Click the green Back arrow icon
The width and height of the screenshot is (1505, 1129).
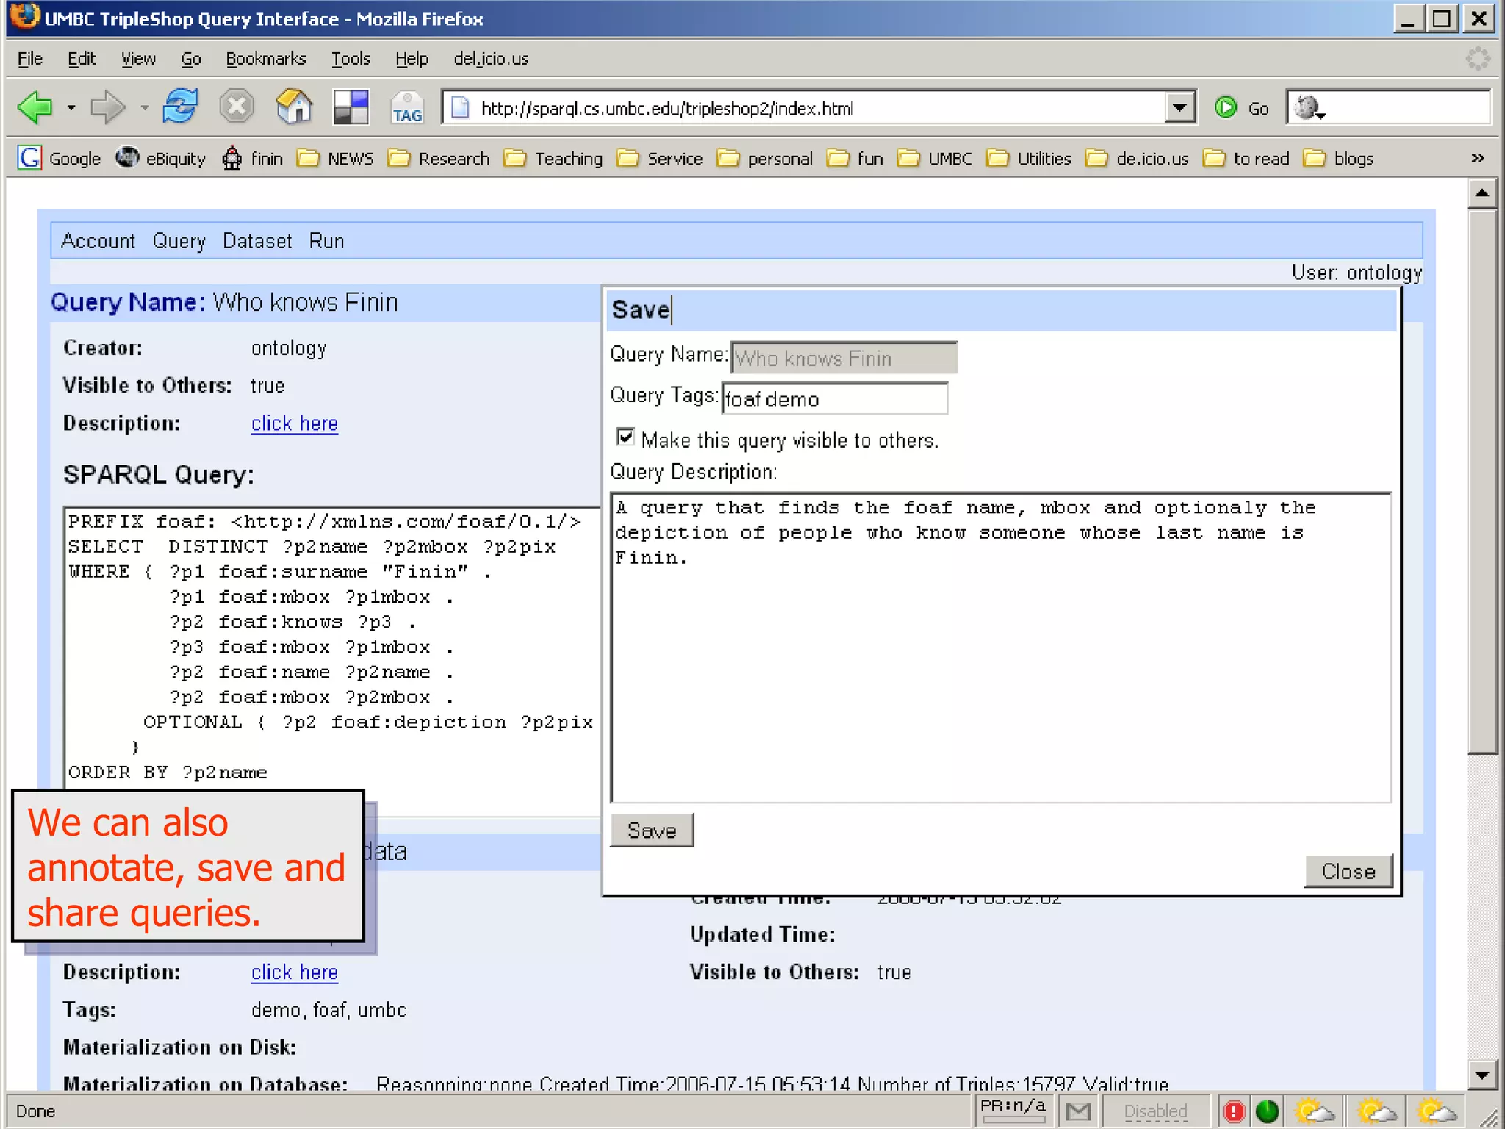coord(35,108)
